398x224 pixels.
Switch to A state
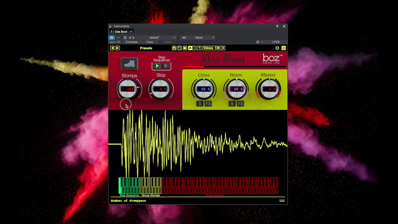[190, 48]
